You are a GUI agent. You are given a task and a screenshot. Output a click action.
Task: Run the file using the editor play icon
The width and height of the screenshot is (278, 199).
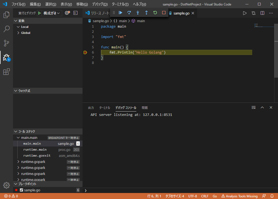[x=245, y=13]
